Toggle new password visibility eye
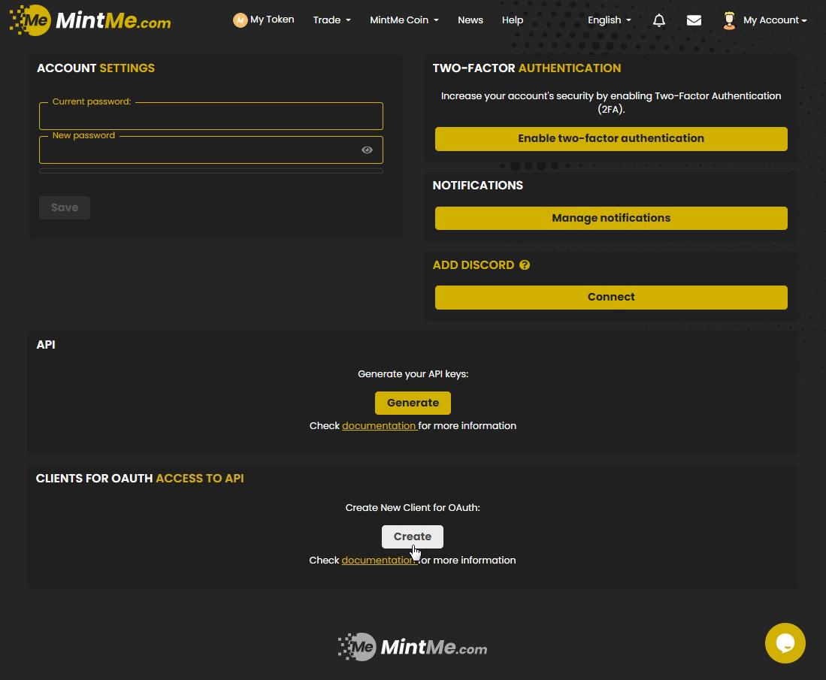The width and height of the screenshot is (826, 680). pos(367,150)
